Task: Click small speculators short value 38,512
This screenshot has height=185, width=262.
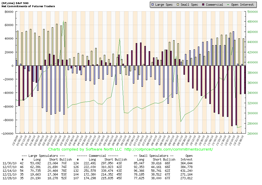Action: (156, 174)
